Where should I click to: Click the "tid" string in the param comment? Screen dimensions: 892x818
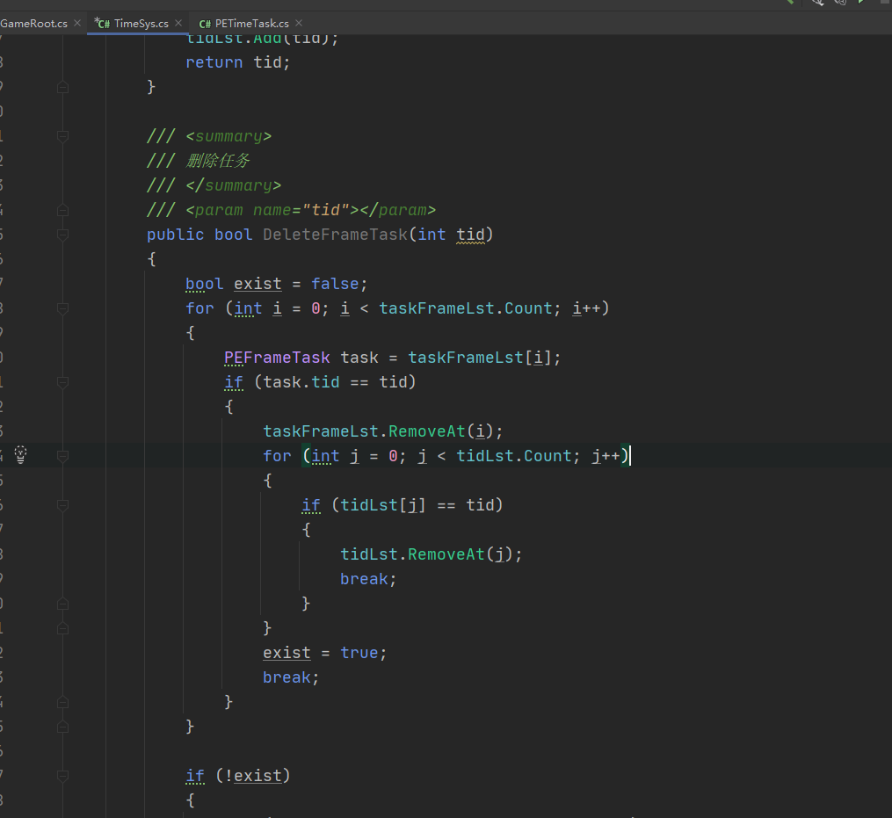[x=326, y=211]
